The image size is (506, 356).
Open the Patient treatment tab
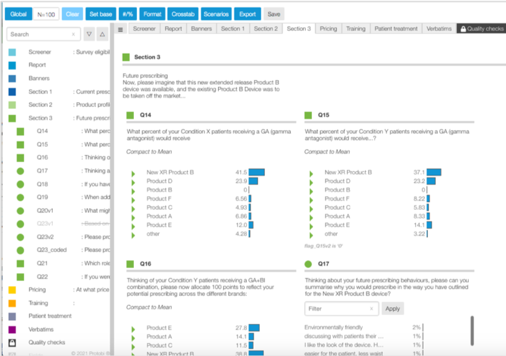pyautogui.click(x=397, y=28)
